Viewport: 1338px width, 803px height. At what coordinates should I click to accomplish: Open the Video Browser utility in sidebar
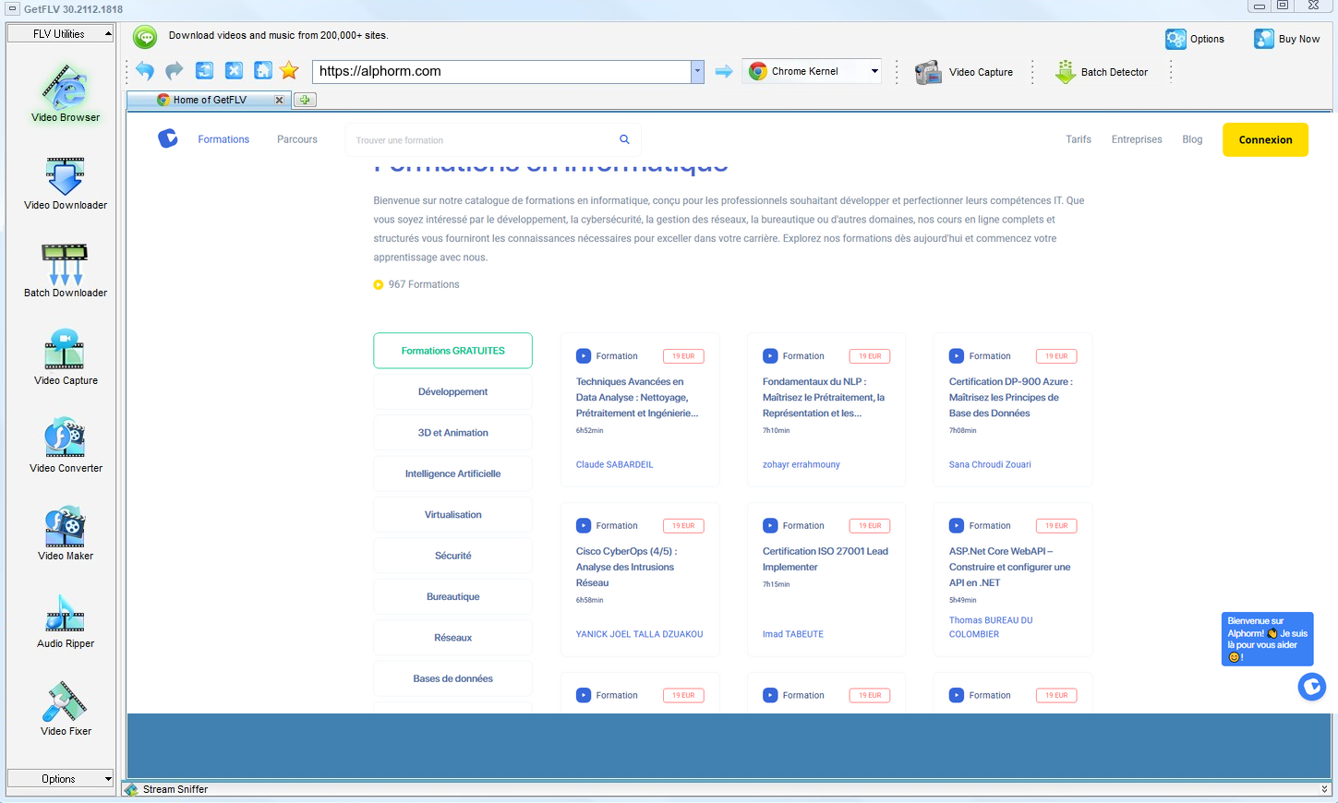(x=66, y=93)
